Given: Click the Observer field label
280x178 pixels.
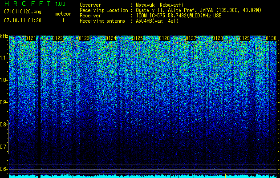Looking at the screenshot, I should click(x=90, y=5).
